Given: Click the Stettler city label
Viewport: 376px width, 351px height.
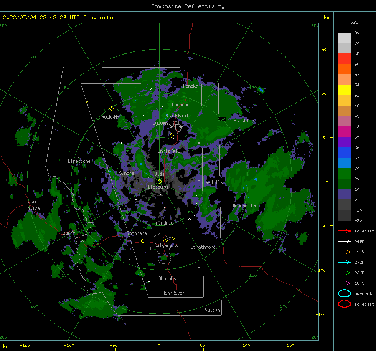Looking at the screenshot, I should coord(244,121).
